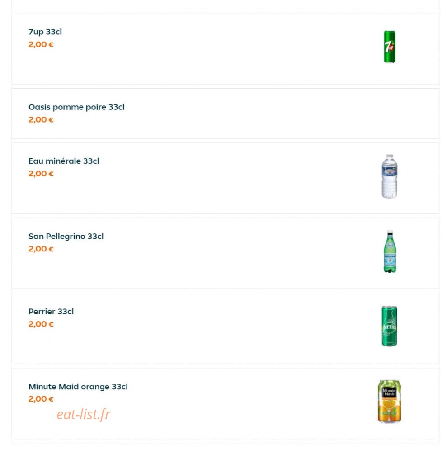Open the 7up 33cl item
This screenshot has width=447, height=450.
(45, 32)
